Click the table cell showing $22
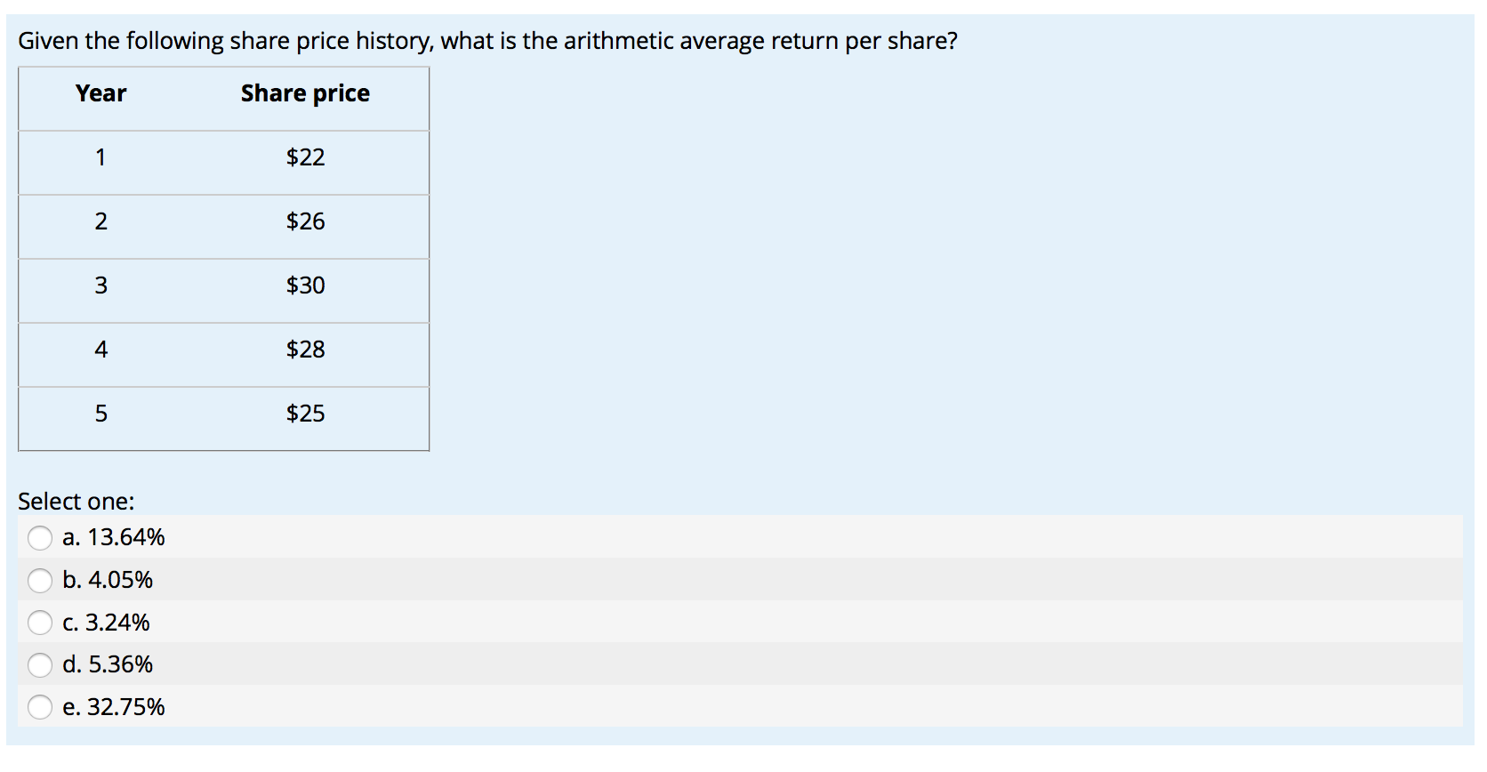1487x772 pixels. [304, 157]
